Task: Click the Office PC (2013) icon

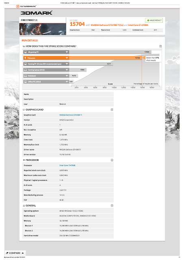Action: (x=26, y=82)
